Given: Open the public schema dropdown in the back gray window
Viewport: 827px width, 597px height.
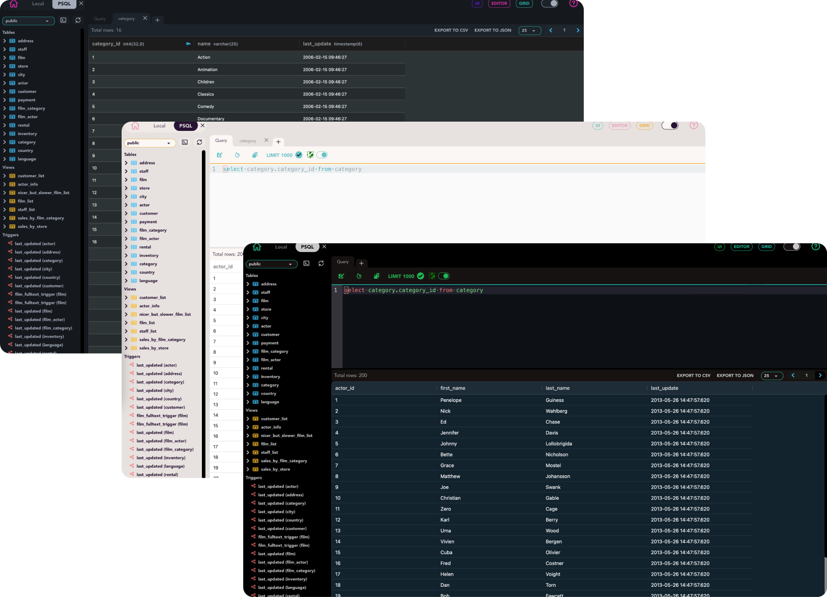Looking at the screenshot, I should click(x=28, y=21).
